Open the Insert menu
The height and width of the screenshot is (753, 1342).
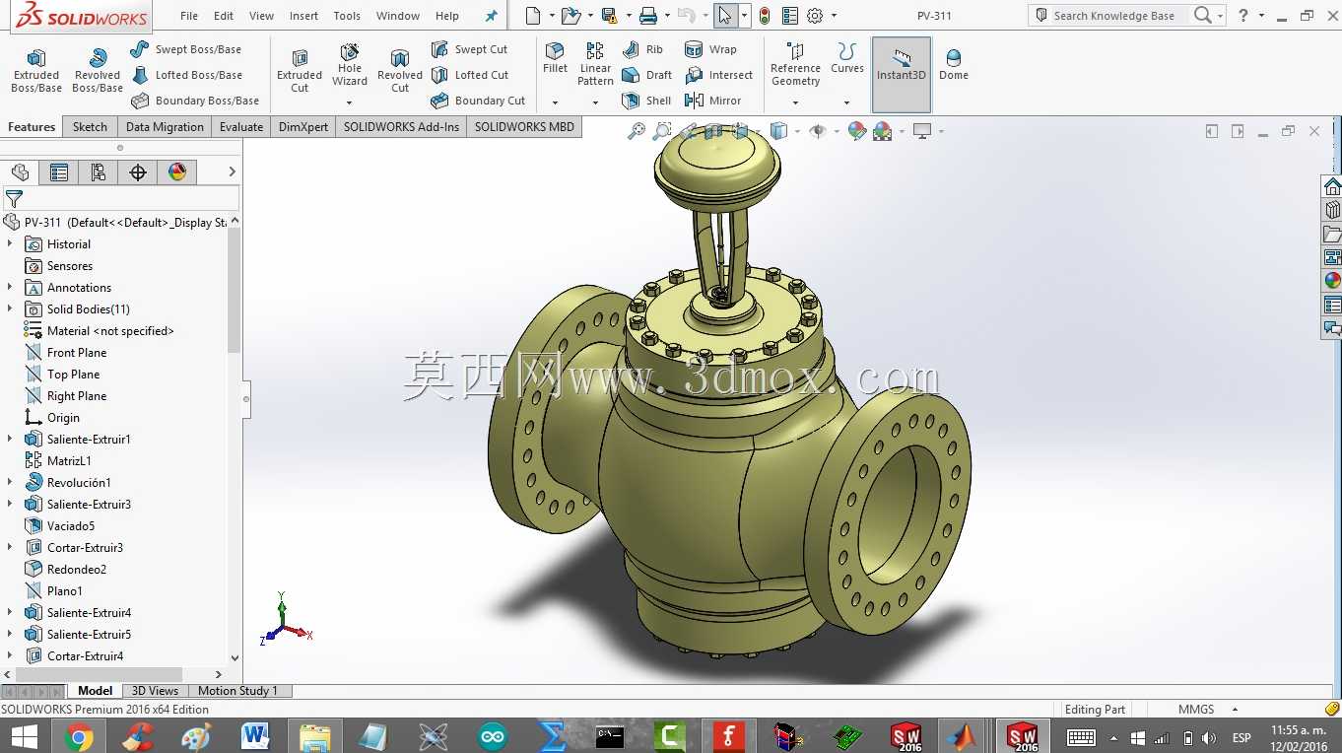click(303, 16)
